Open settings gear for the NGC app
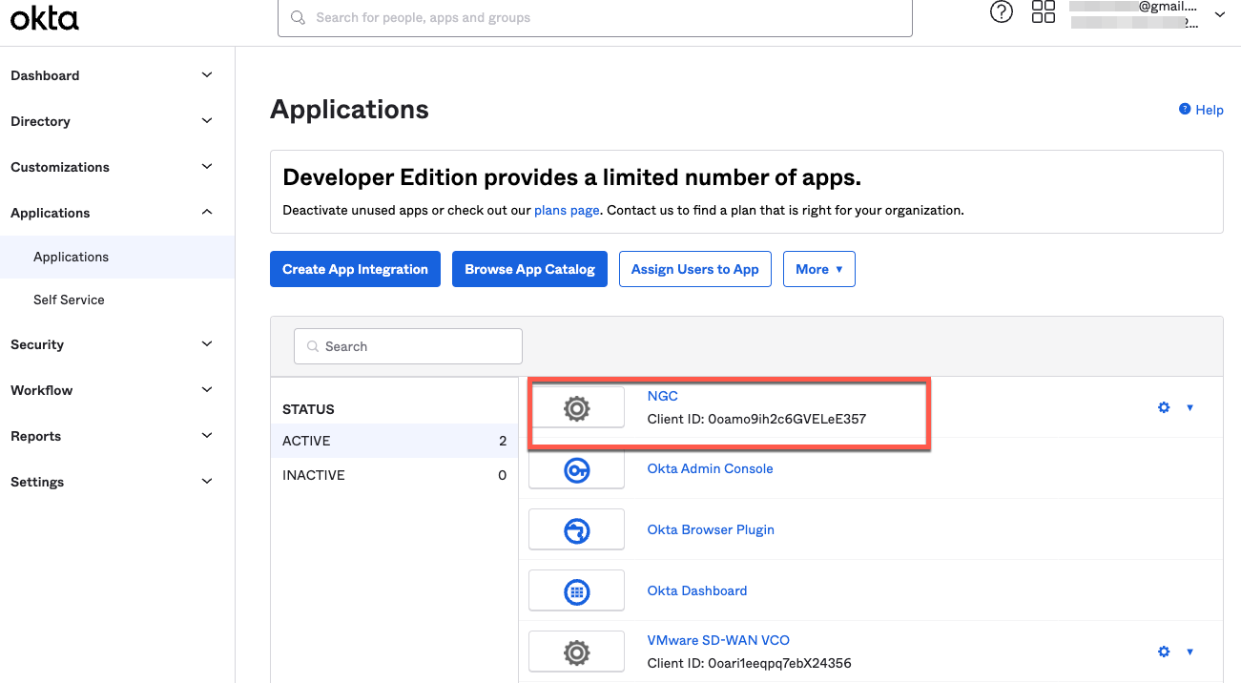 point(1164,407)
